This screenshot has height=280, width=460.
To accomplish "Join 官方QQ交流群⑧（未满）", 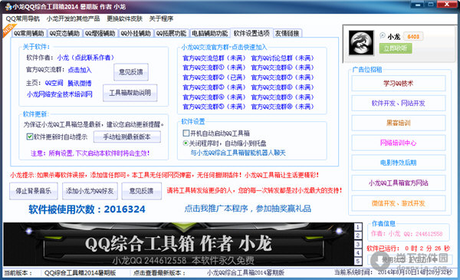I will tap(282, 87).
